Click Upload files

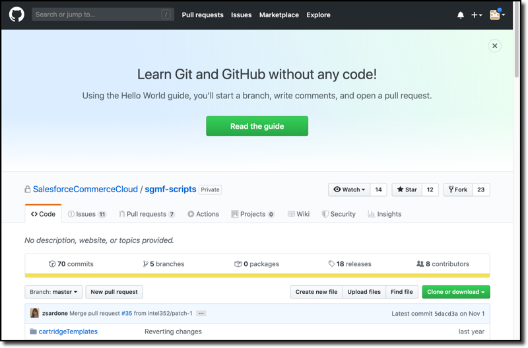(364, 292)
